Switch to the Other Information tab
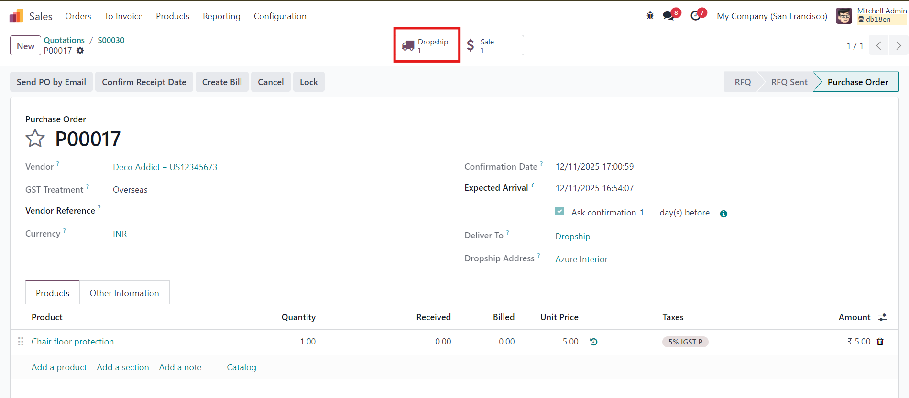 click(124, 293)
